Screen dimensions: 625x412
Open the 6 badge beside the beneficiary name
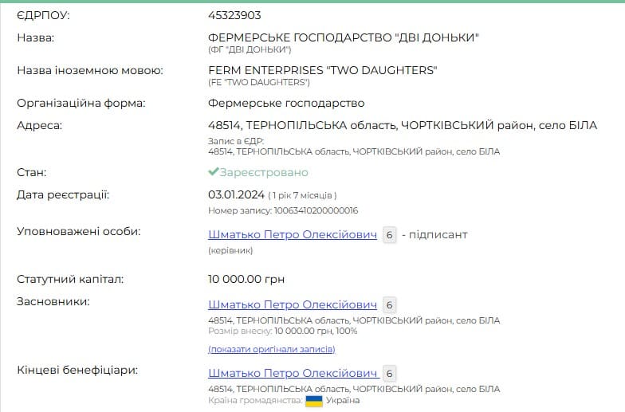click(389, 374)
